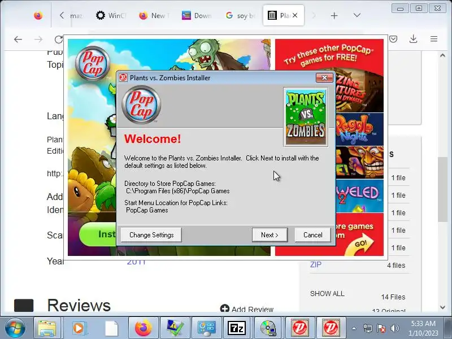Click the Peggle Nights game banner
The width and height of the screenshot is (452, 339).
coord(359,129)
